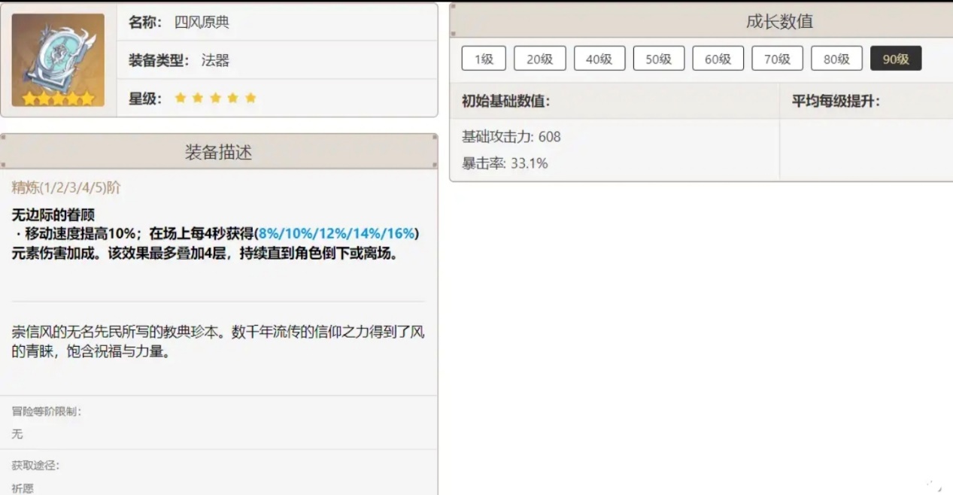
Task: Click the 星级 label
Action: click(x=145, y=99)
